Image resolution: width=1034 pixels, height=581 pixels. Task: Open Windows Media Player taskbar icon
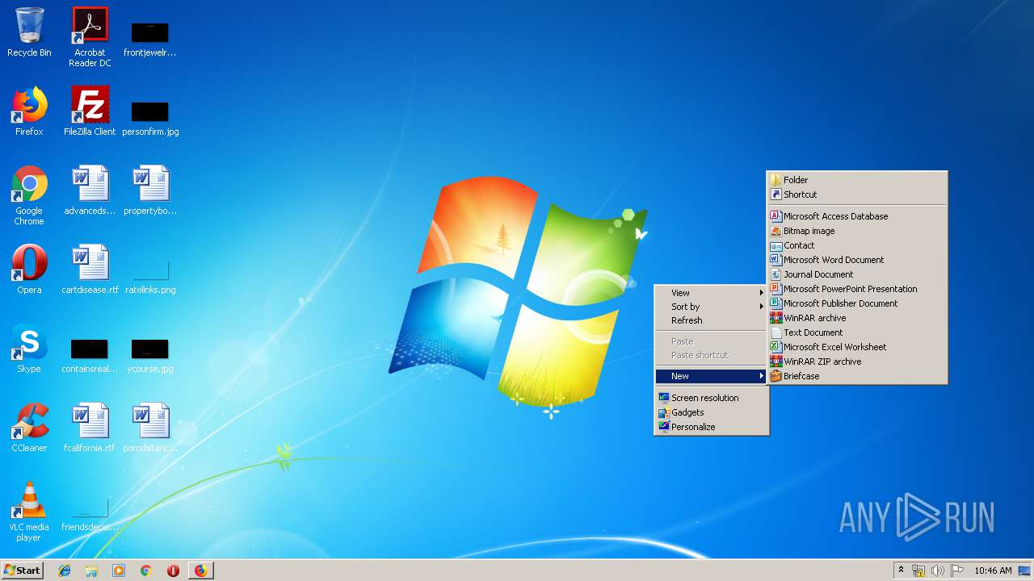[119, 571]
